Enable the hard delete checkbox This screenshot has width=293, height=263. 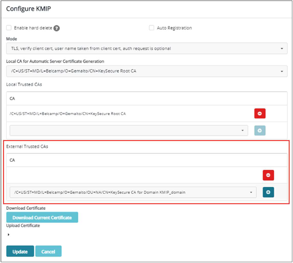pos(9,28)
